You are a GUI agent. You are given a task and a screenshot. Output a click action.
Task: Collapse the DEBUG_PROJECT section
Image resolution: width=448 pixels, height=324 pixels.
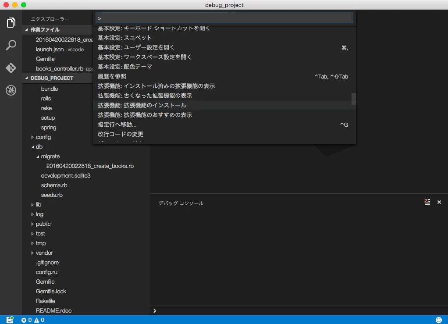[x=27, y=78]
